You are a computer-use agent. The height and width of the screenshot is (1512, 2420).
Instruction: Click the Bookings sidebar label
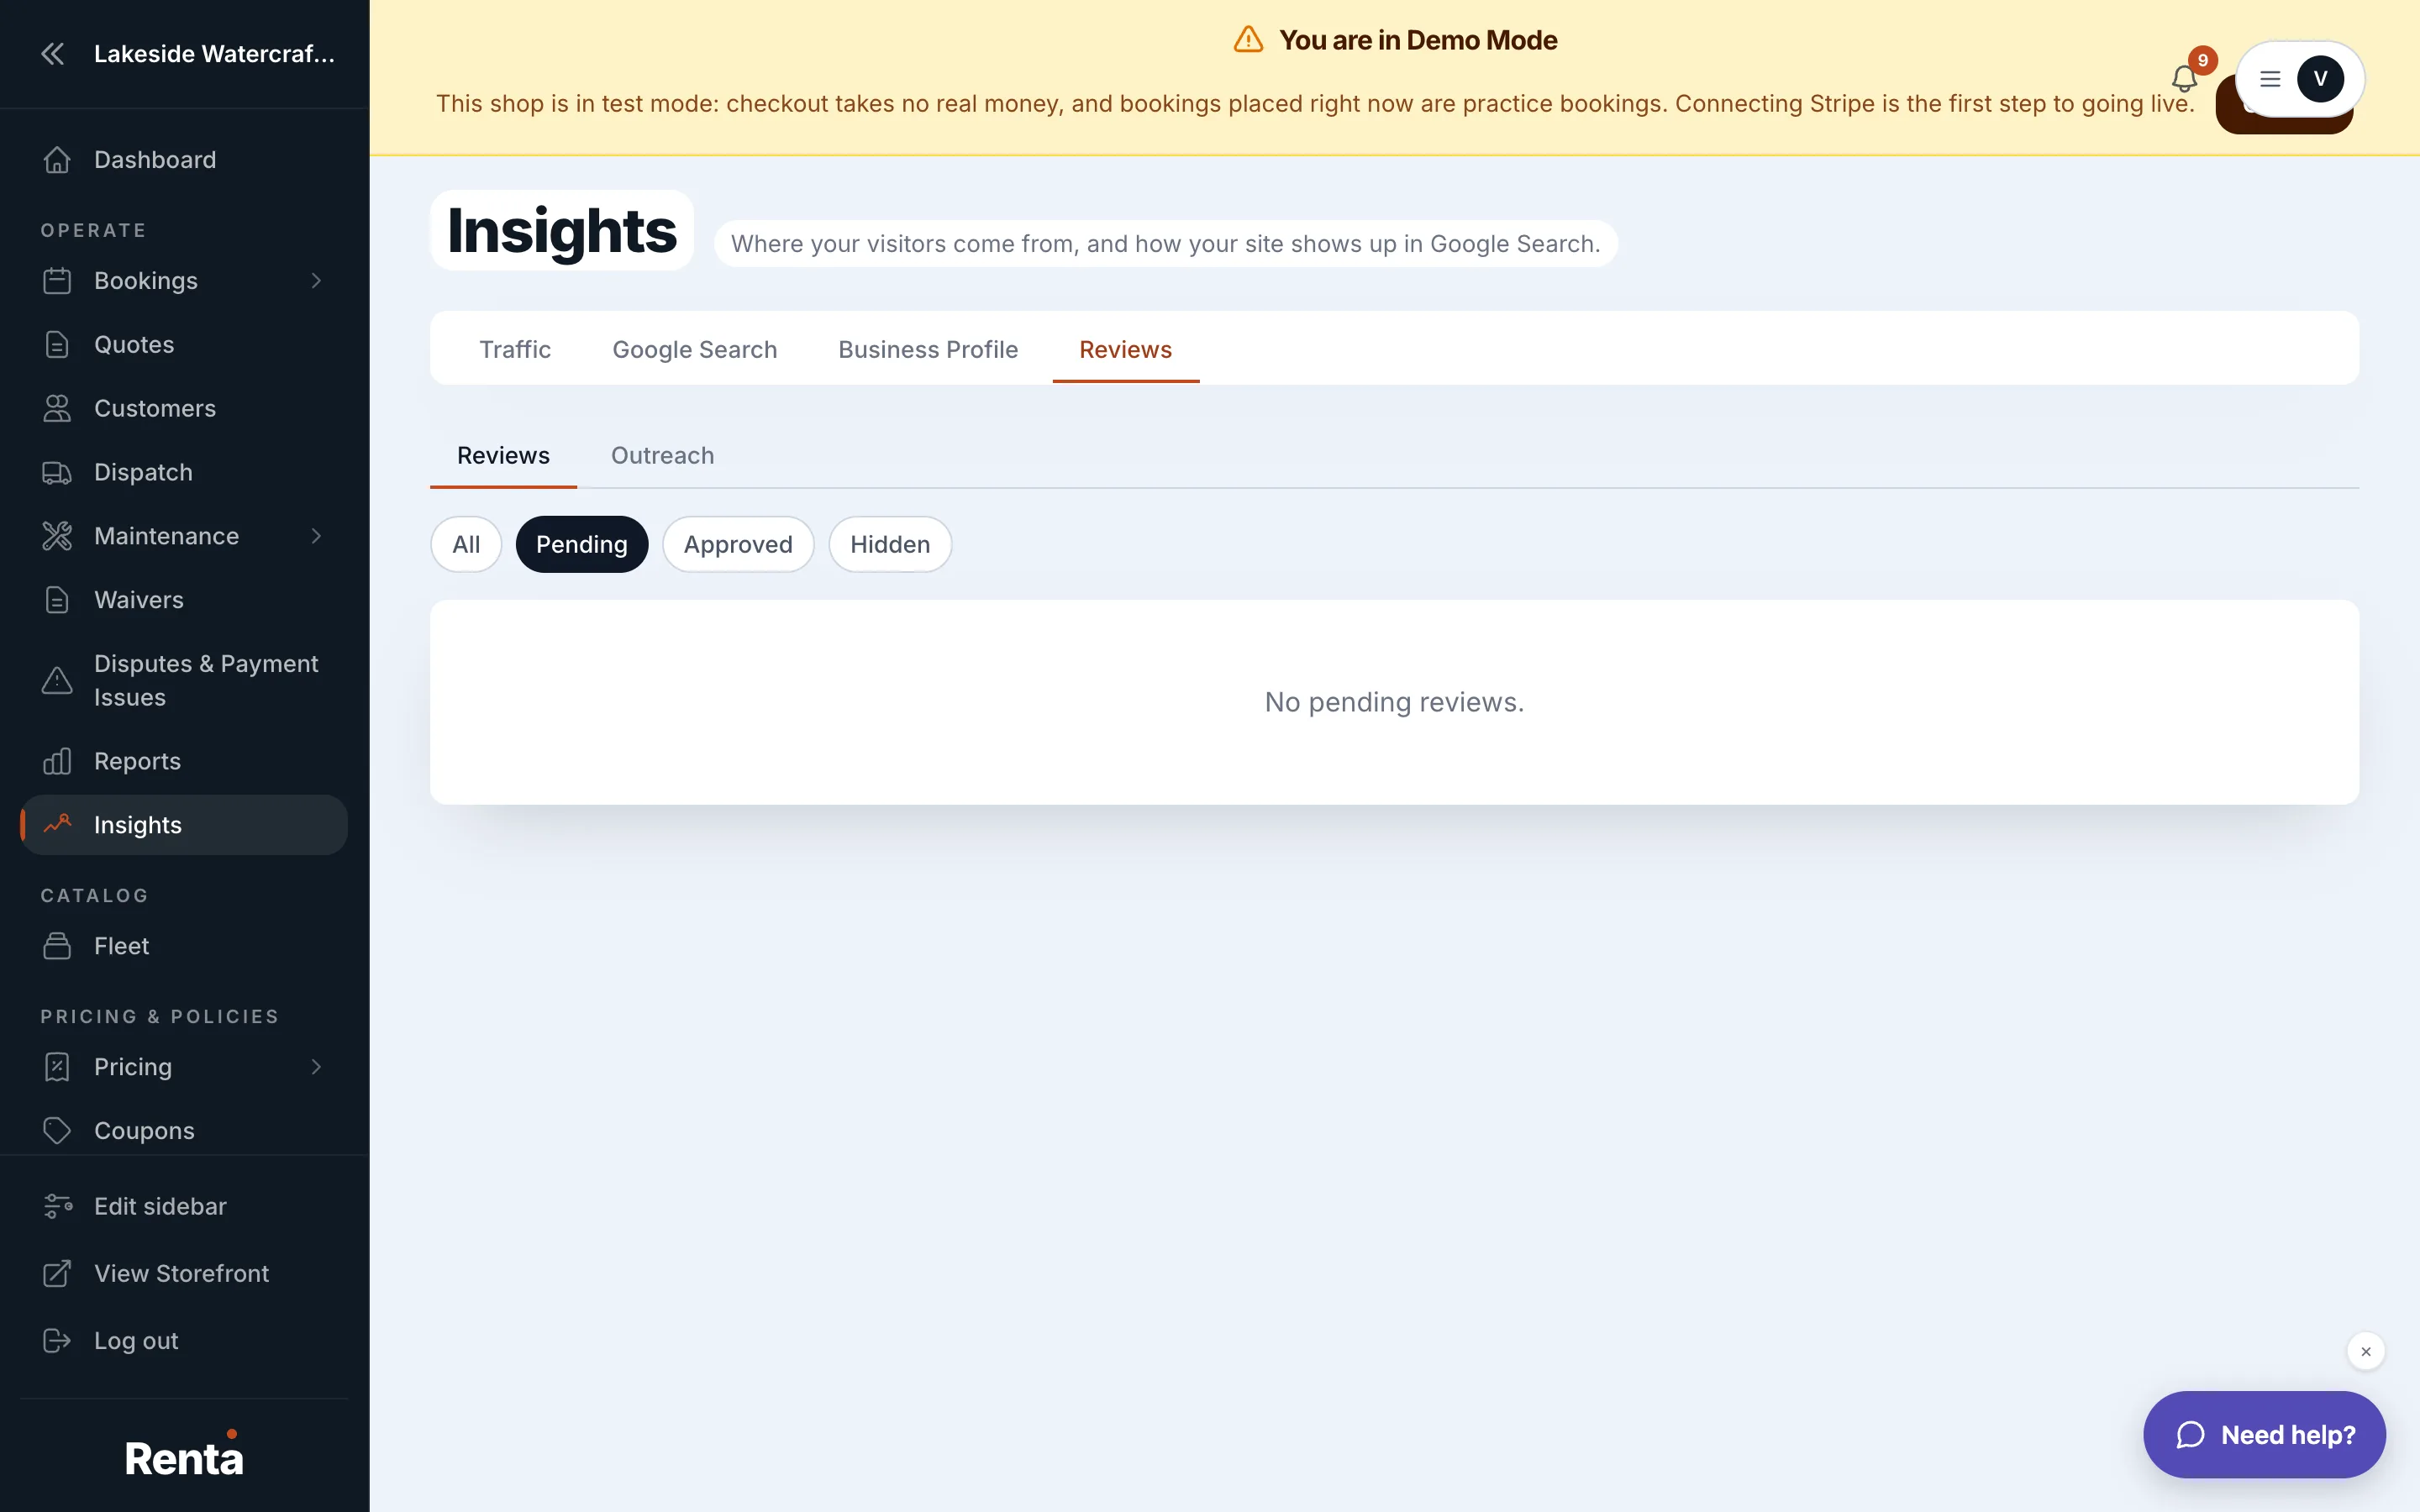tap(146, 281)
